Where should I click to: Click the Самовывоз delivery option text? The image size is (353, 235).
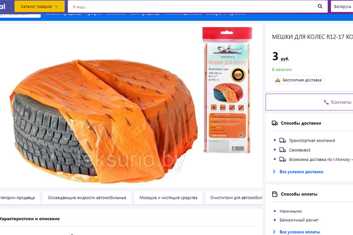[x=300, y=150]
